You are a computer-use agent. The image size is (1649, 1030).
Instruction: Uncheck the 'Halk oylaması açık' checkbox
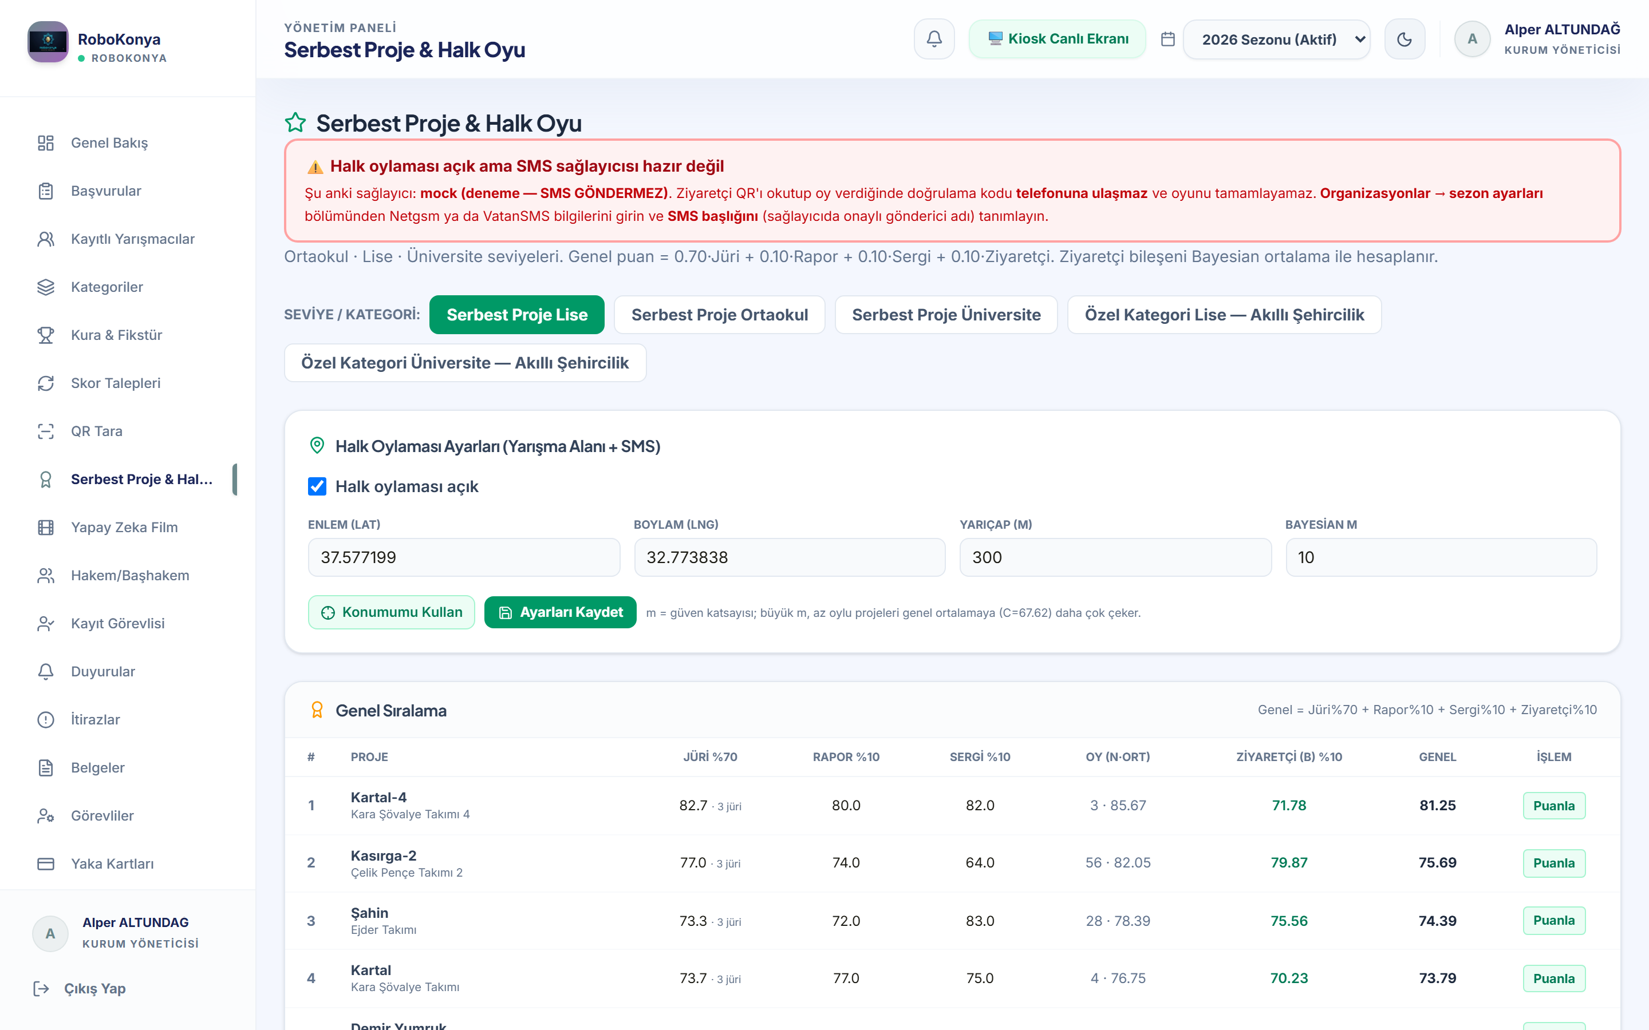(x=317, y=486)
